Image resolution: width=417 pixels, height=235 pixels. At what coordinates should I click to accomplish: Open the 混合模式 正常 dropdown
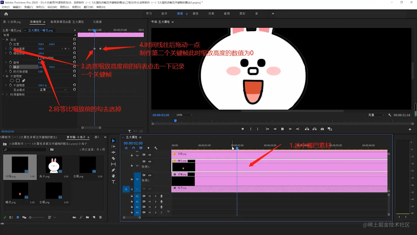53,90
